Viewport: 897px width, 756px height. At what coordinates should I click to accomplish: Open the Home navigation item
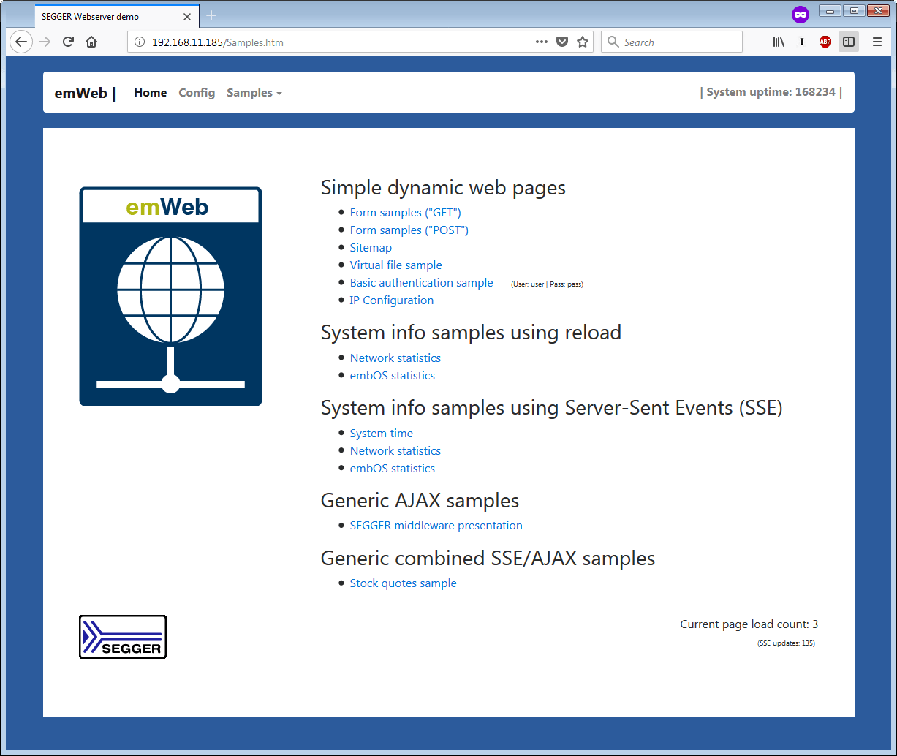(x=151, y=93)
